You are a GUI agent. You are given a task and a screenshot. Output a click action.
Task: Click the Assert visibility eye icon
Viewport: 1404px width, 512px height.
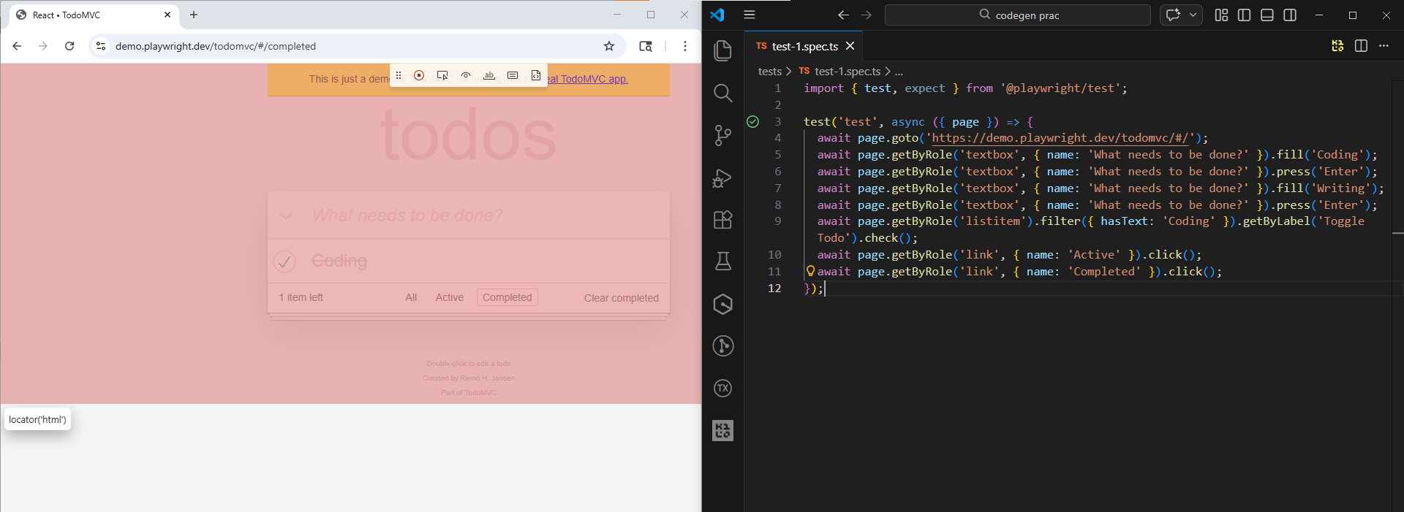point(466,75)
